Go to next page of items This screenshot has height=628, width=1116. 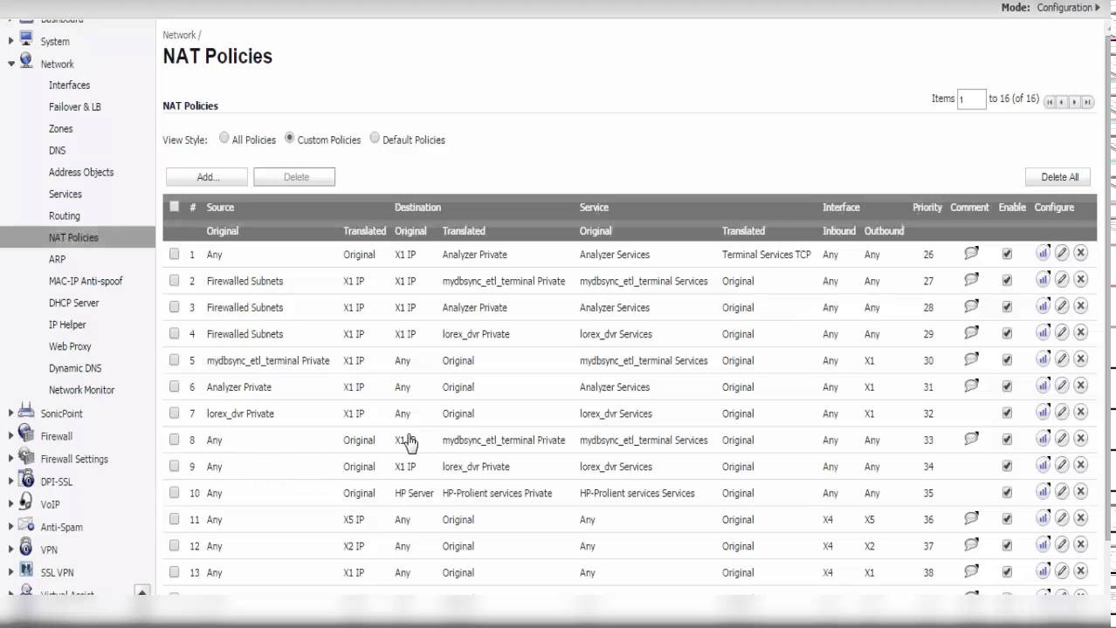(1075, 102)
